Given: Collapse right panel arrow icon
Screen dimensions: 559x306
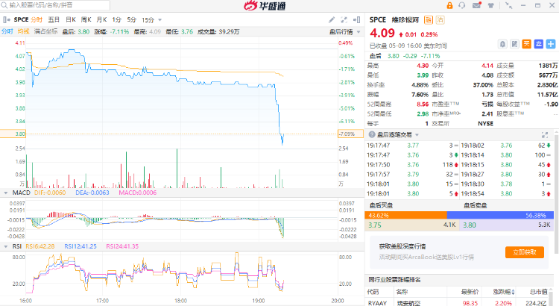Looking at the screenshot, I should (356, 19).
